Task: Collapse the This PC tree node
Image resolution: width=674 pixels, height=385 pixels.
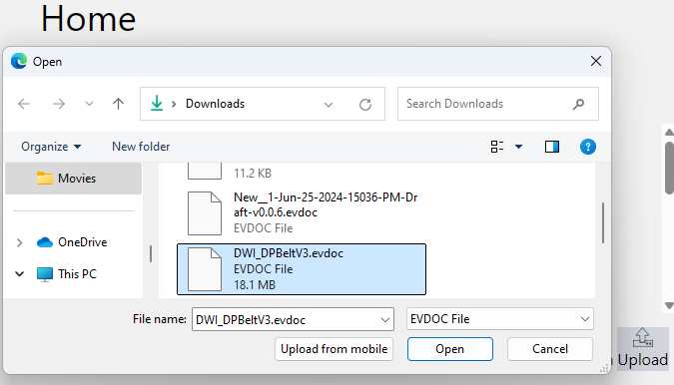Action: click(19, 274)
